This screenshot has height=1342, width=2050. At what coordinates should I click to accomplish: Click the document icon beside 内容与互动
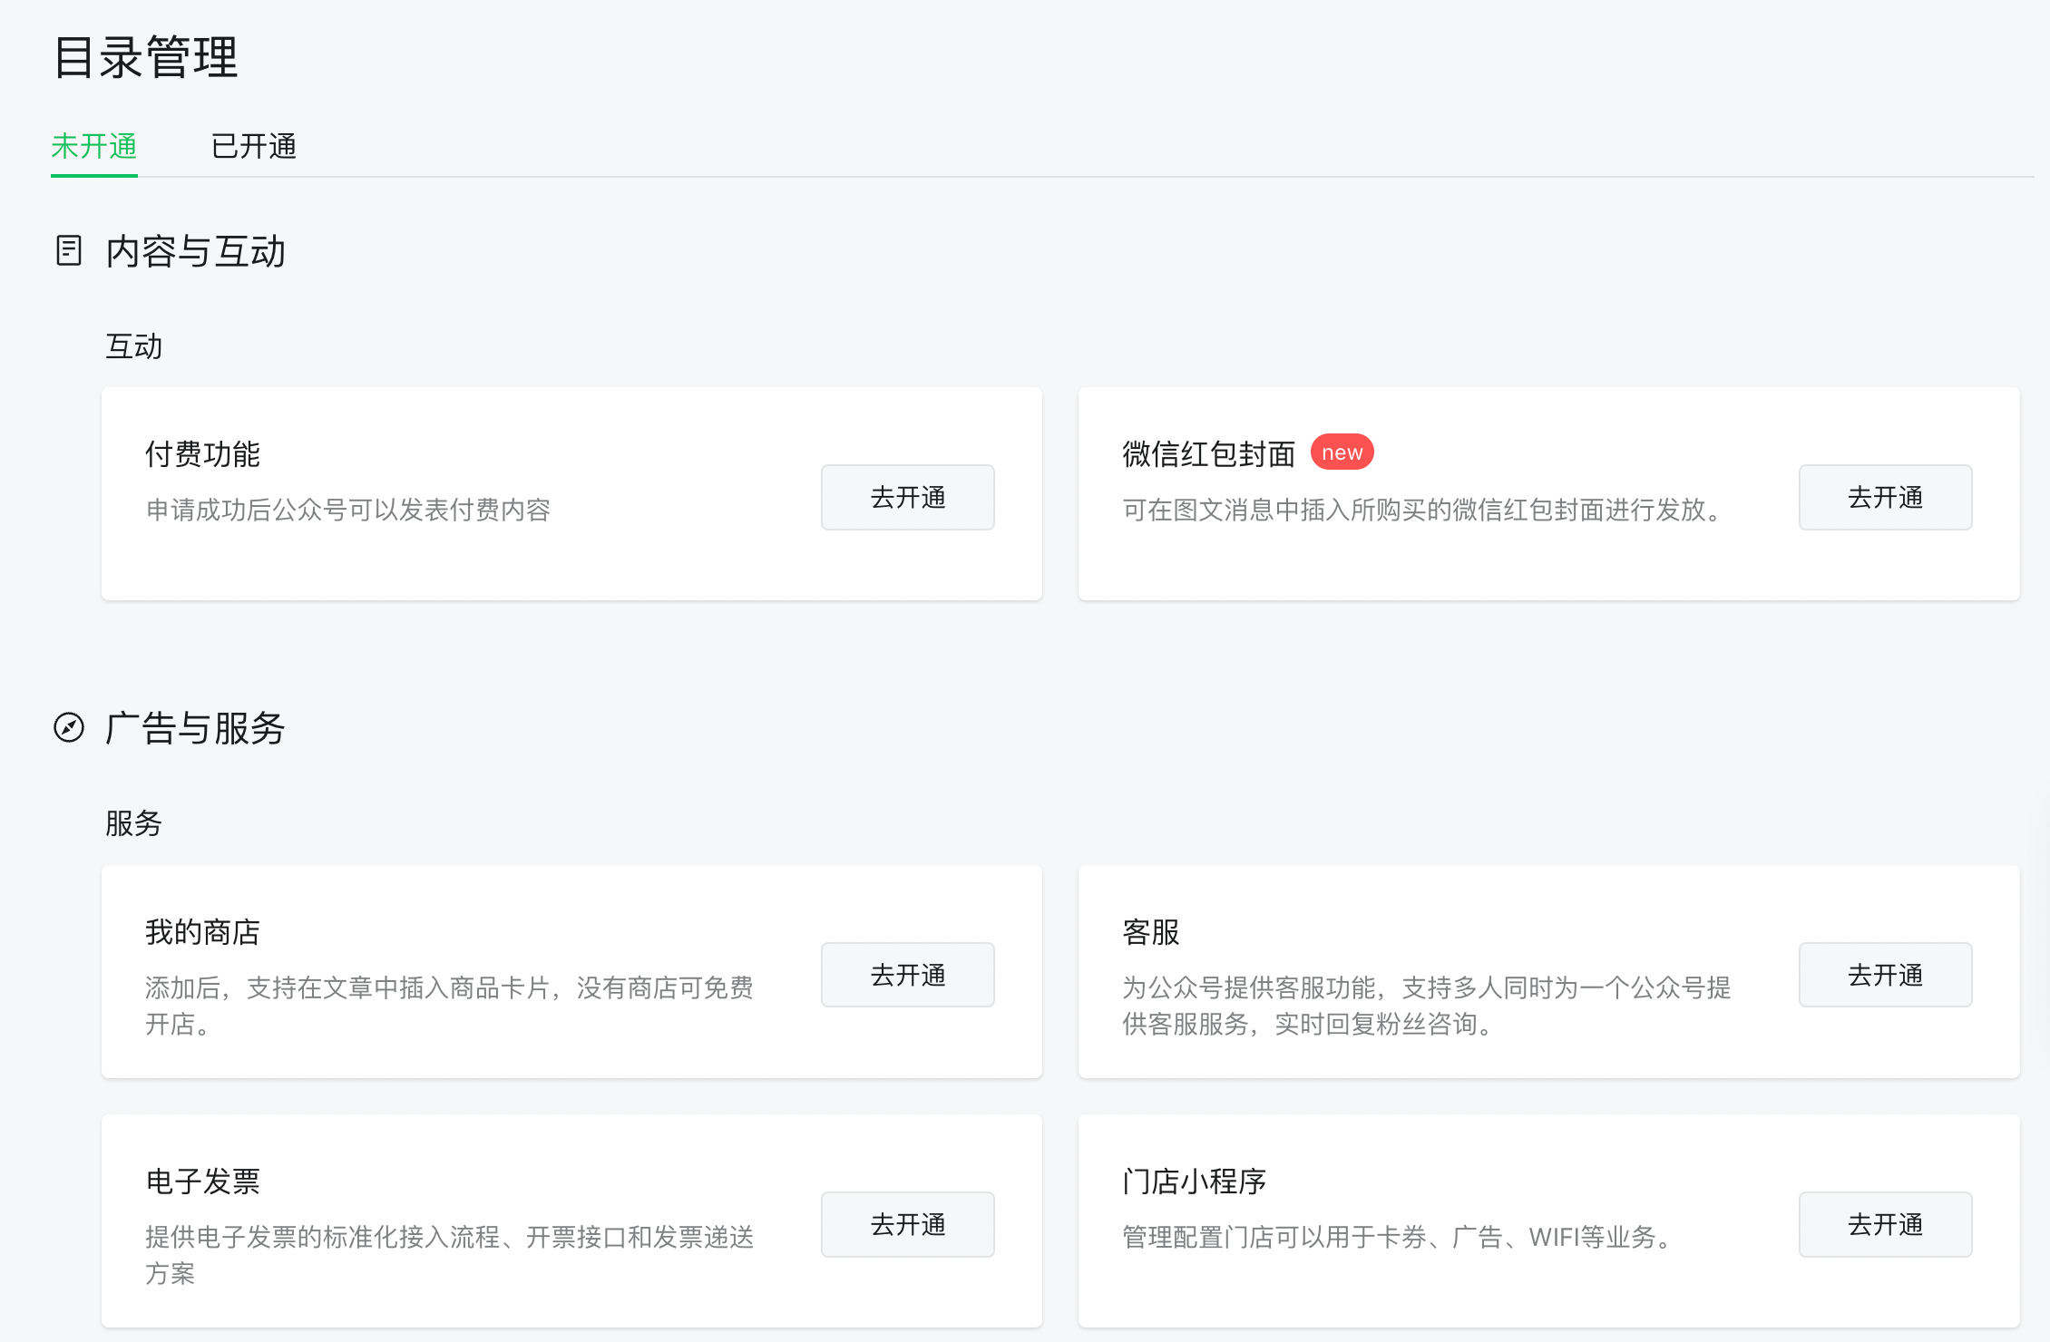[x=69, y=250]
